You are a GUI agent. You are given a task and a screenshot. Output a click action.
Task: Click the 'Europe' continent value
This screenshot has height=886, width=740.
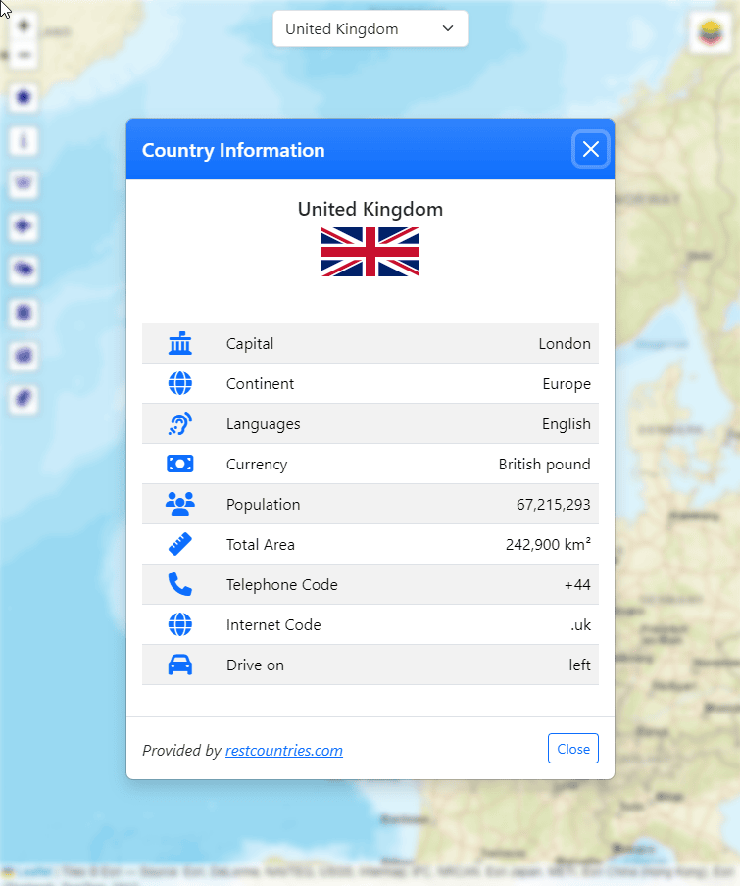click(567, 383)
